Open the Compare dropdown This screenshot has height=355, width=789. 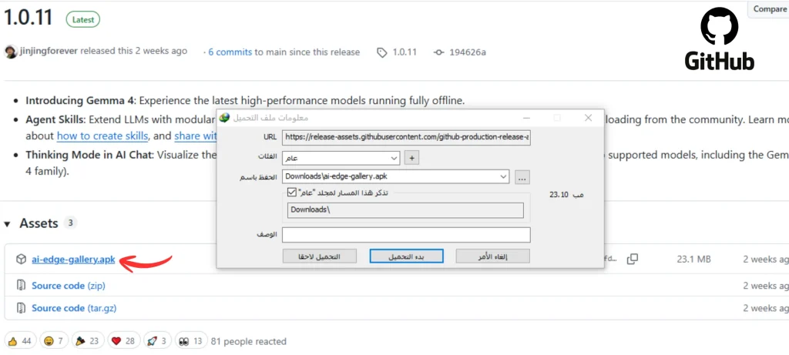[x=768, y=9]
